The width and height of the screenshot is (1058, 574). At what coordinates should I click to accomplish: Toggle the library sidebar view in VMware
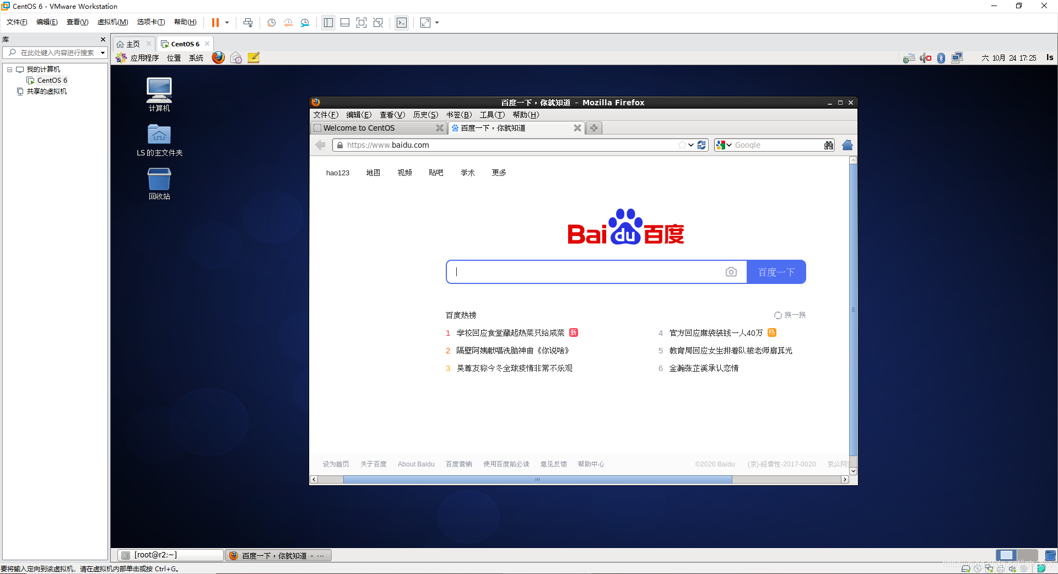pyautogui.click(x=328, y=23)
